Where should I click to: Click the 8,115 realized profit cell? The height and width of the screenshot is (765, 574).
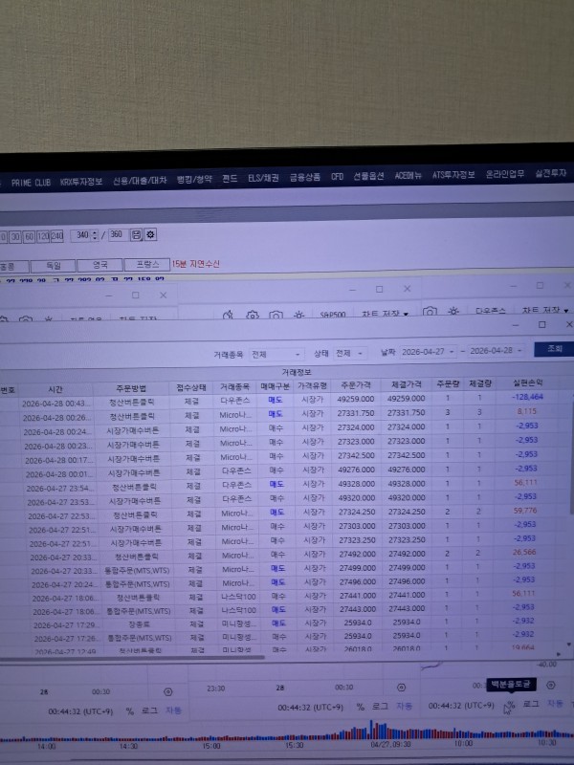tap(527, 411)
